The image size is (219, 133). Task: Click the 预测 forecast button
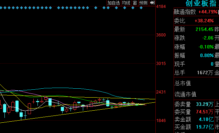coord(143,3)
